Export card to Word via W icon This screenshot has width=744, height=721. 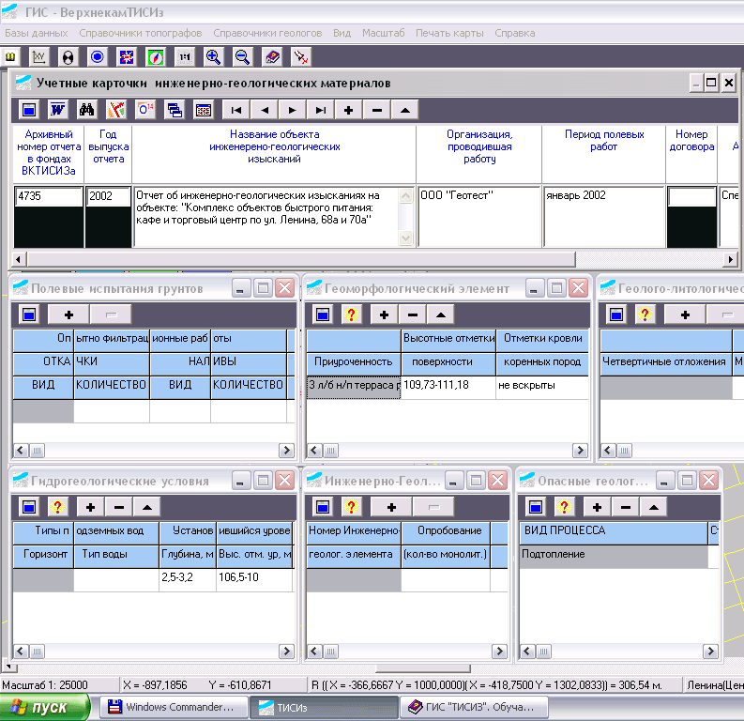point(58,110)
